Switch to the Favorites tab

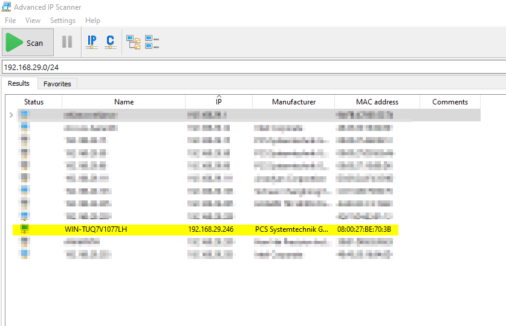[x=57, y=84]
